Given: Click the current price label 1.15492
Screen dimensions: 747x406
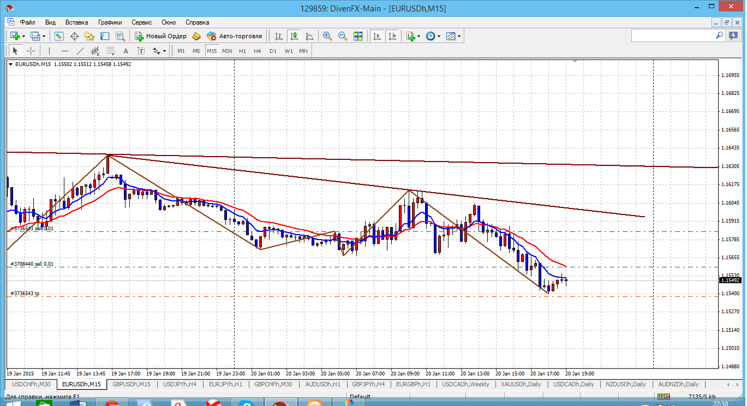Looking at the screenshot, I should point(730,280).
